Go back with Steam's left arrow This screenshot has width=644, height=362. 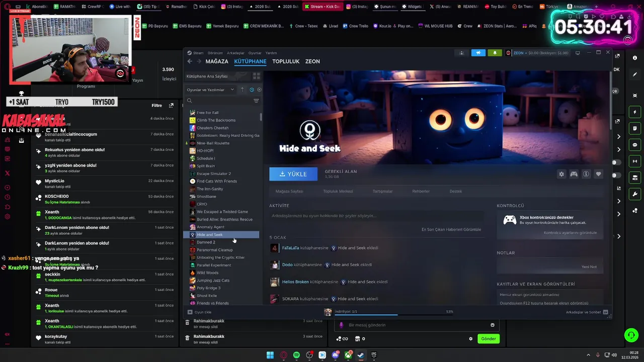click(x=190, y=61)
